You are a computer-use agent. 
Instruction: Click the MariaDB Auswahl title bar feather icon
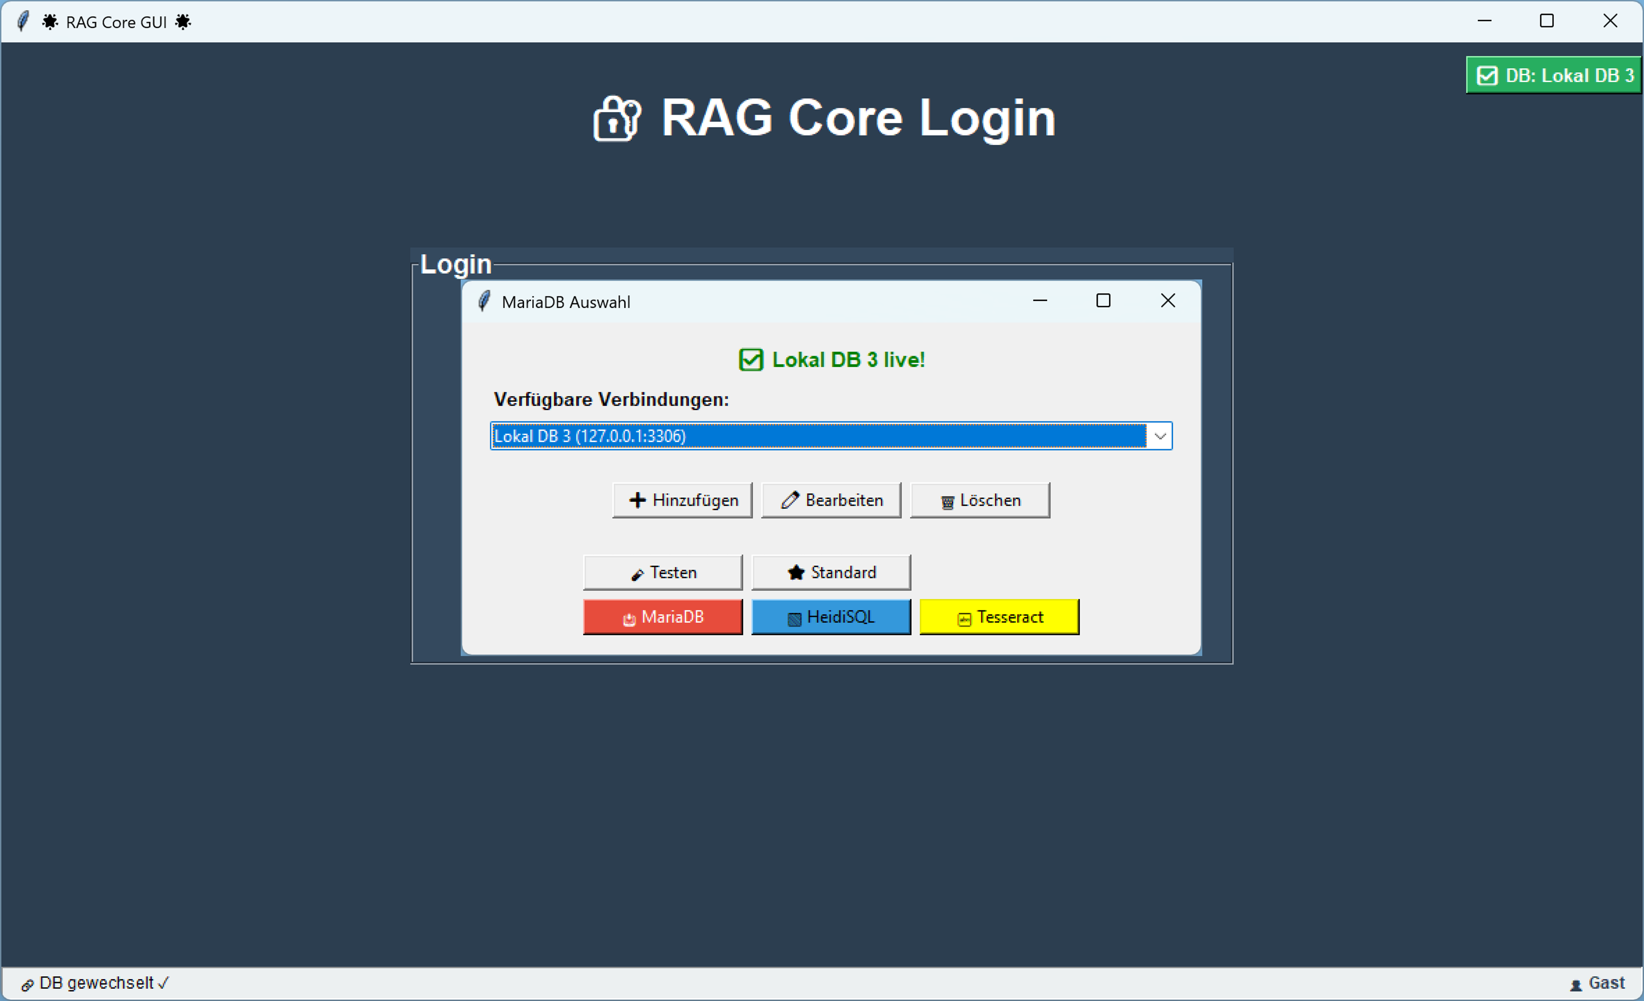tap(484, 301)
